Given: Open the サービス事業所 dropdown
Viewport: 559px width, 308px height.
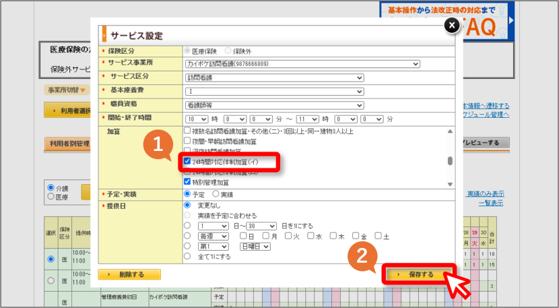Looking at the screenshot, I should [x=302, y=64].
